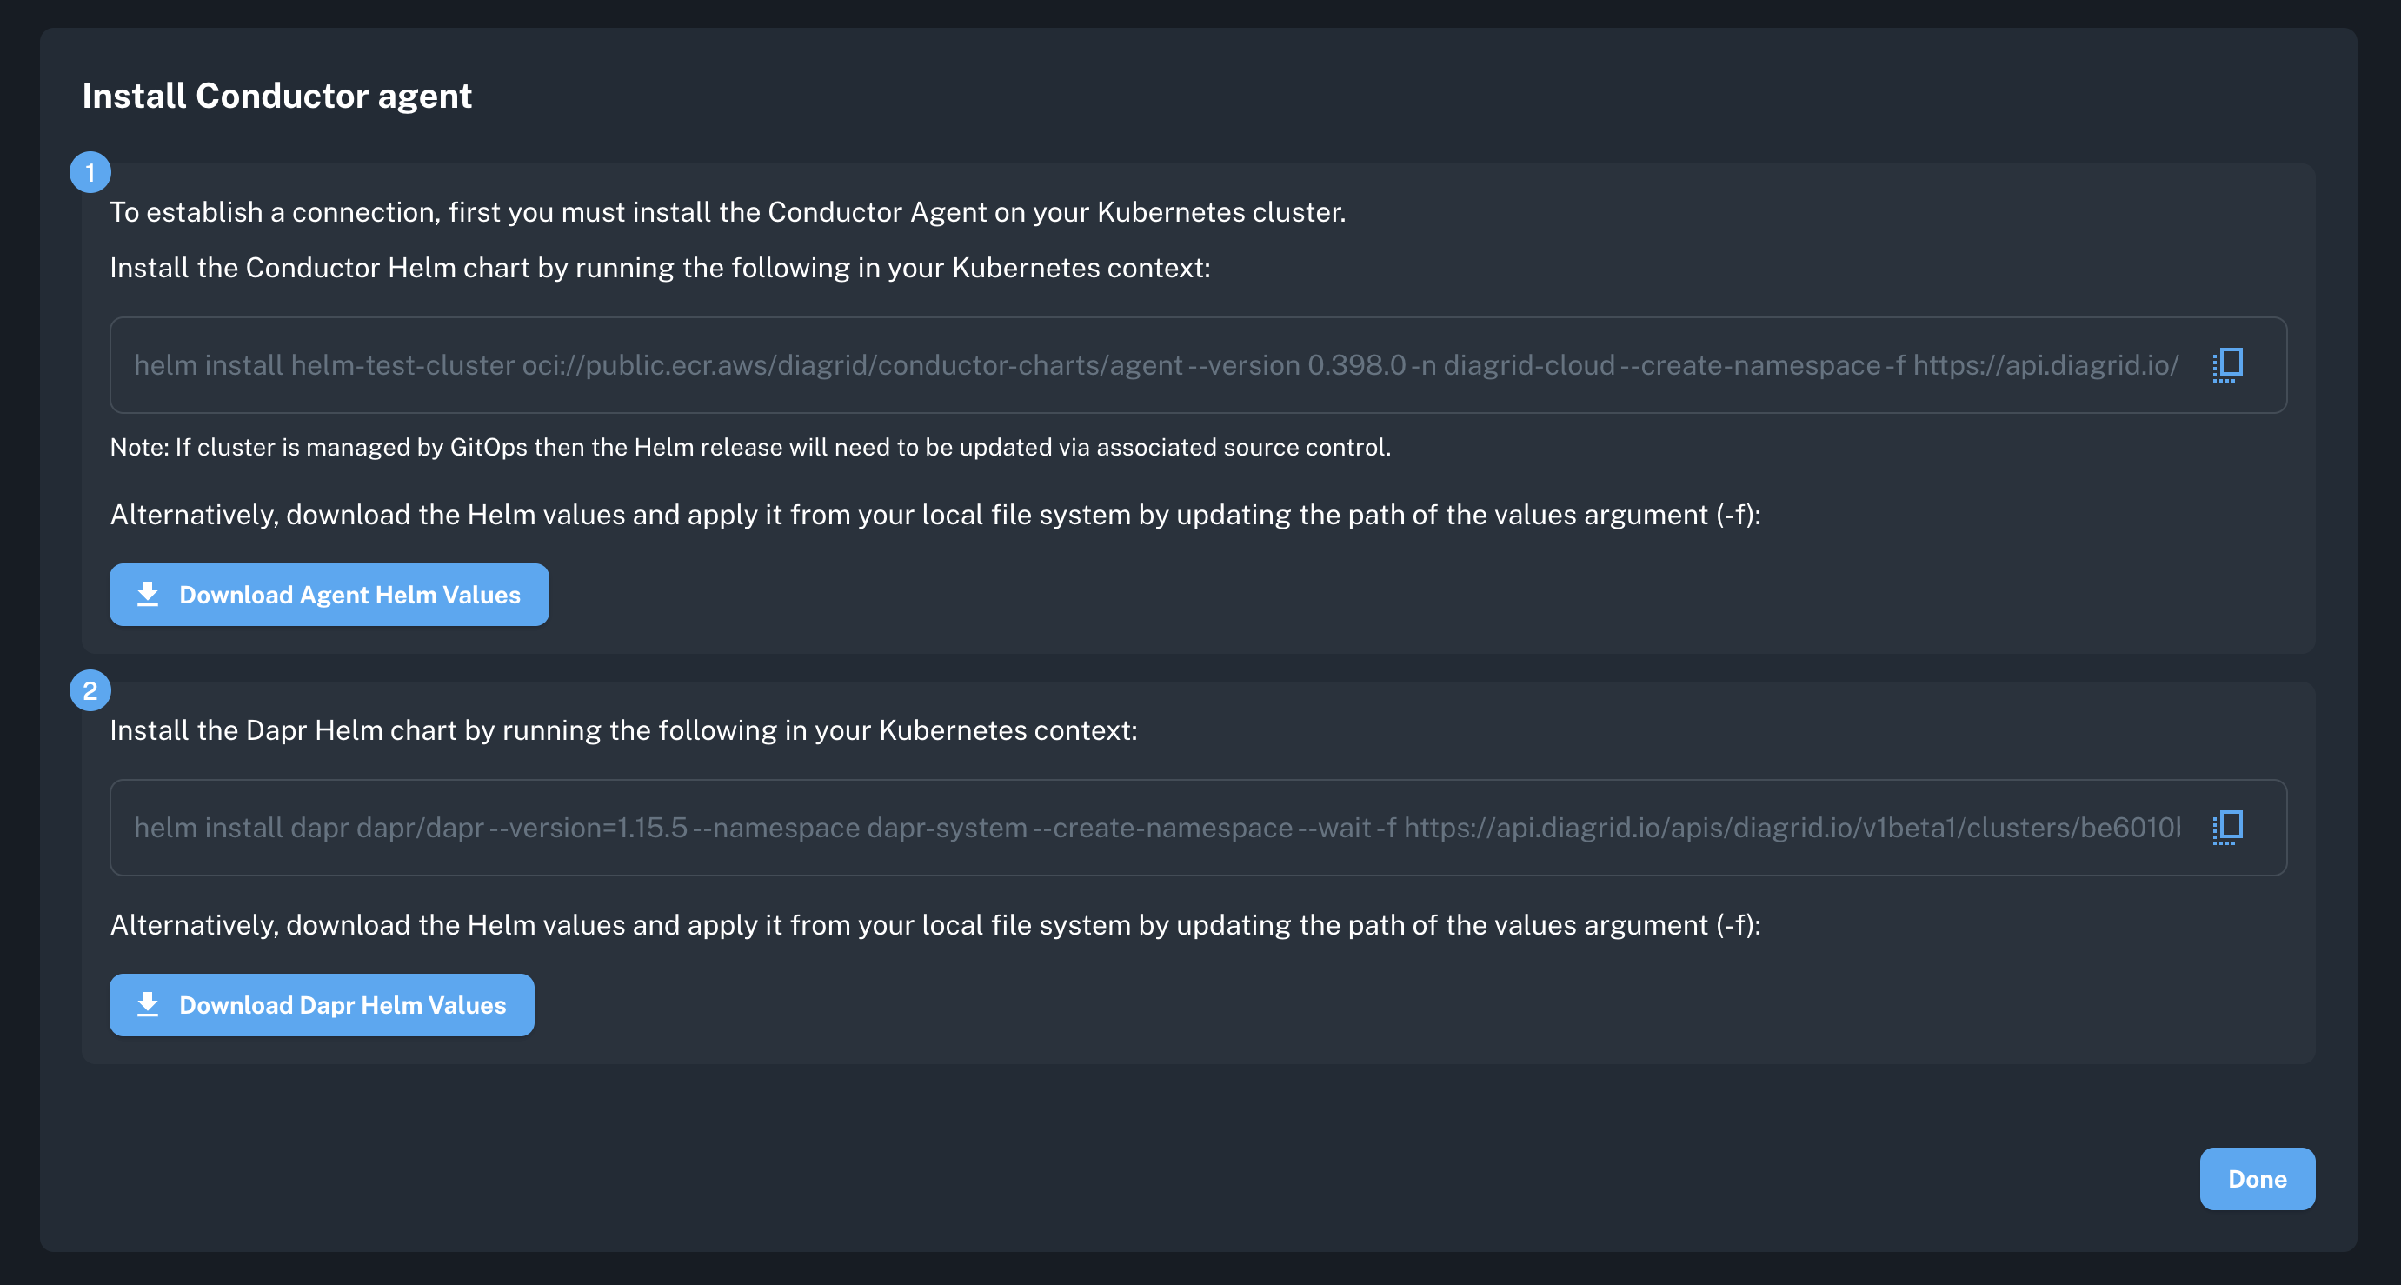Click the download arrow icon beside Dapr Helm Values
Screen dimensions: 2401x1285
(x=147, y=1004)
